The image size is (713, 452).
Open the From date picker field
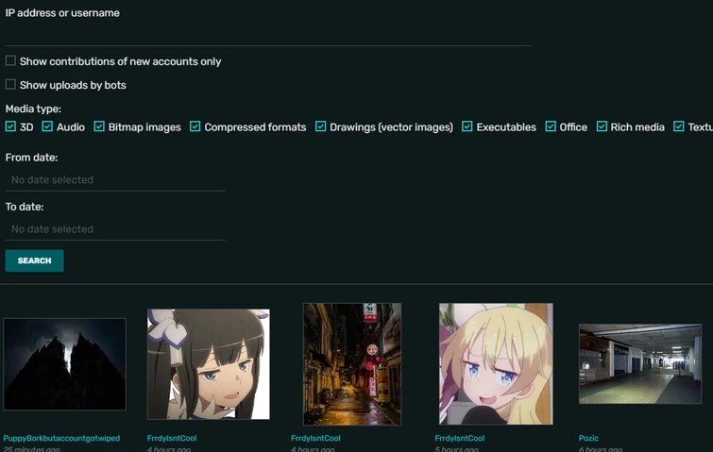click(x=115, y=180)
